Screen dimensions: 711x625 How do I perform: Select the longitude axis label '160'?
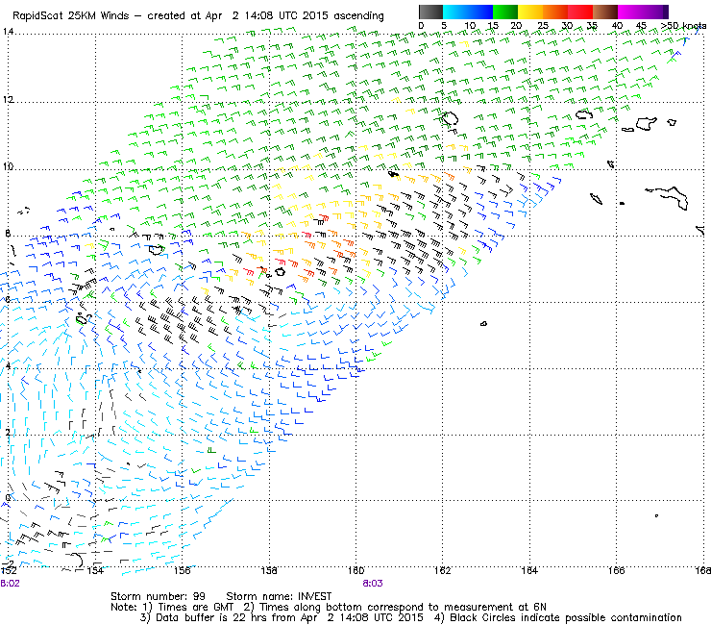pos(355,571)
